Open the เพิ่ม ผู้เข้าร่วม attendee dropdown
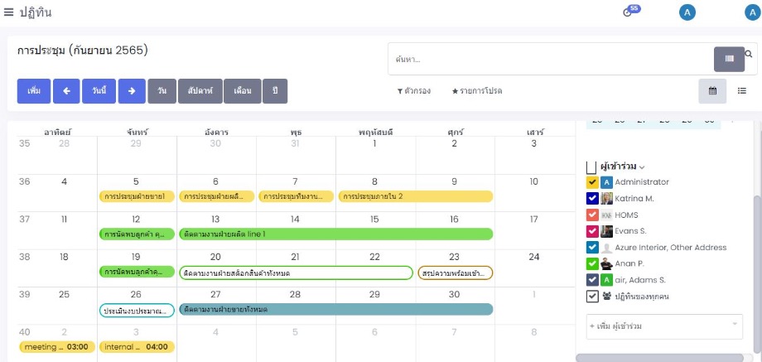 (664, 326)
